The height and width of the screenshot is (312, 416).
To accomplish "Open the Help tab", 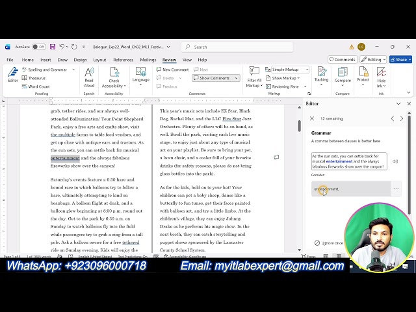I will click(x=202, y=60).
